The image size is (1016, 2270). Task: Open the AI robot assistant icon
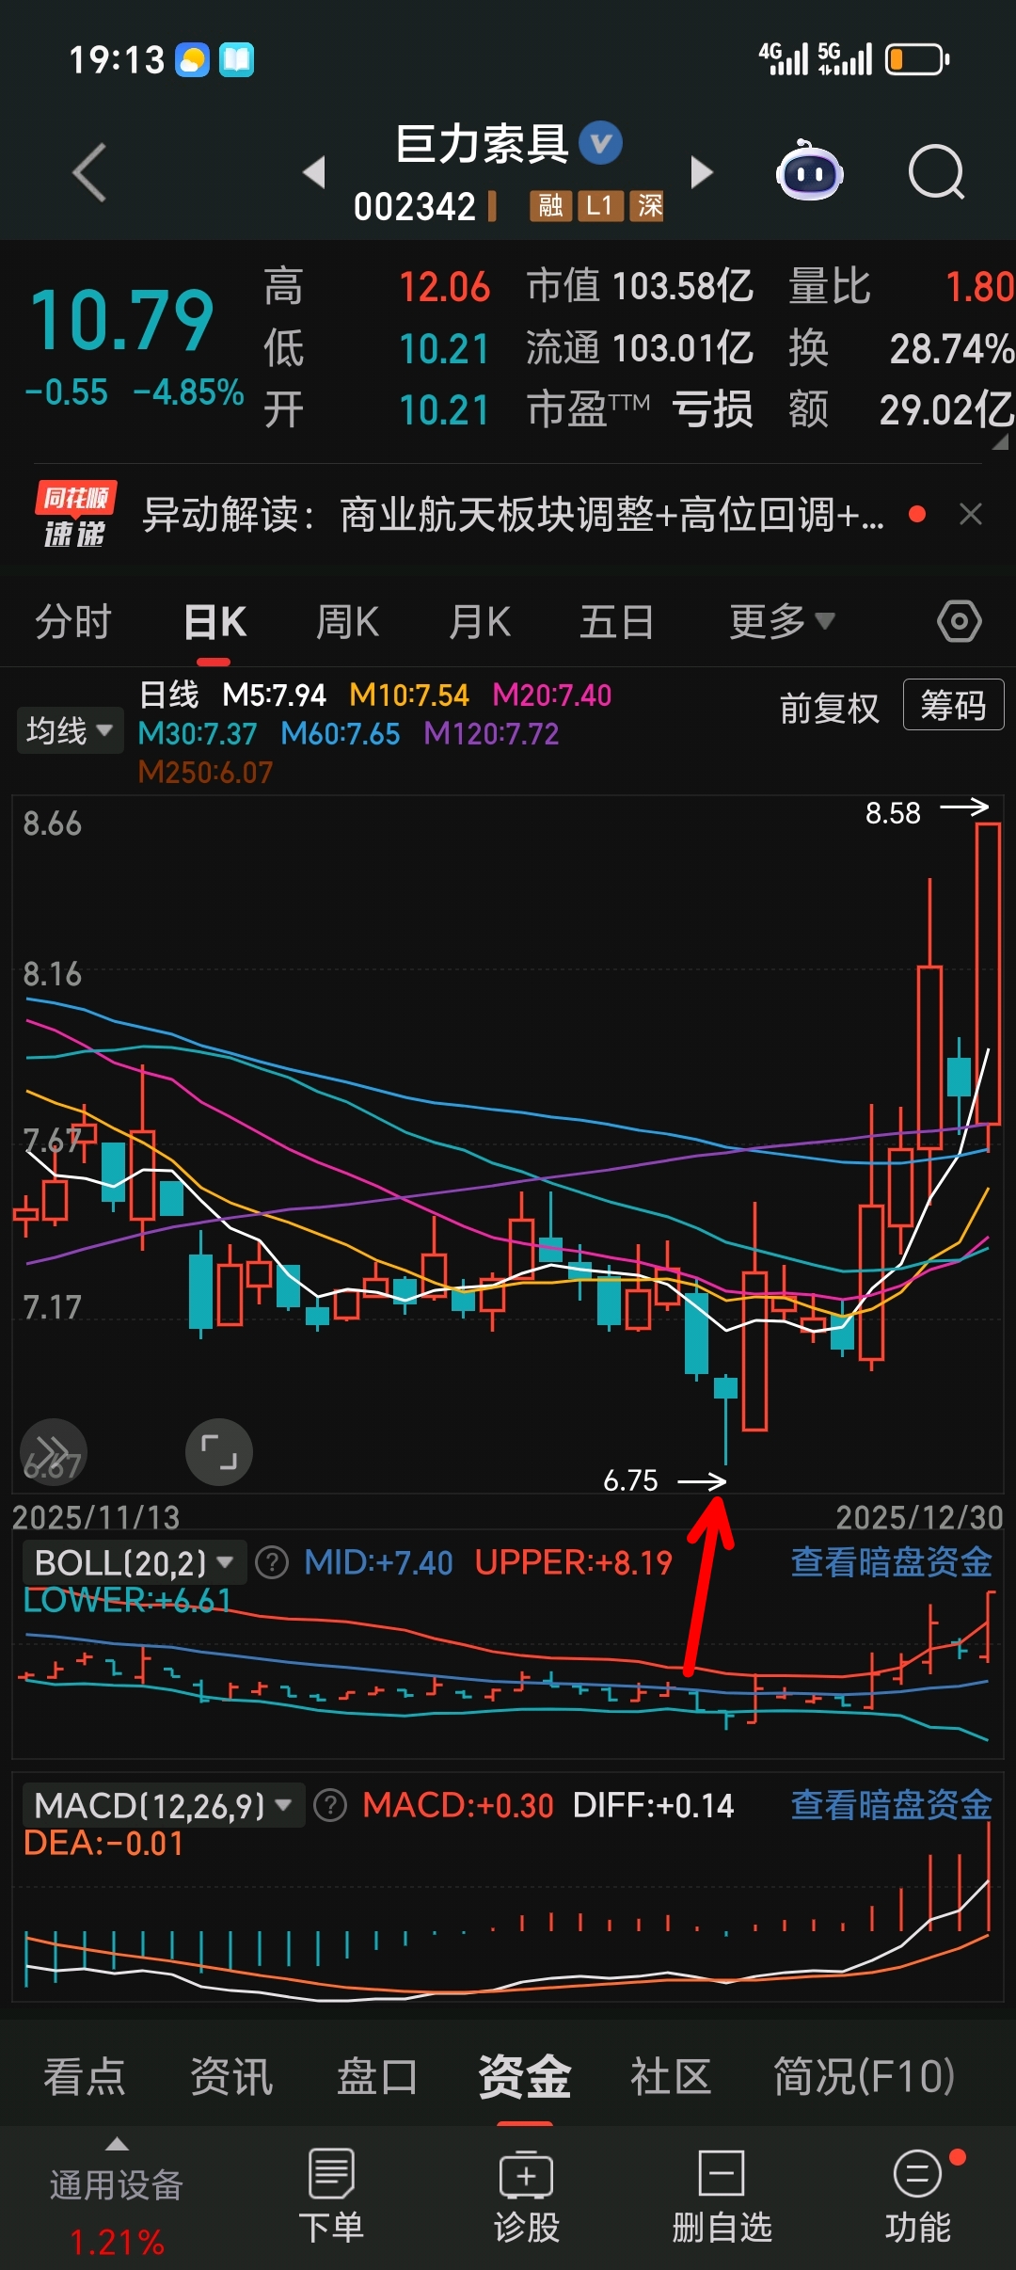tap(809, 170)
